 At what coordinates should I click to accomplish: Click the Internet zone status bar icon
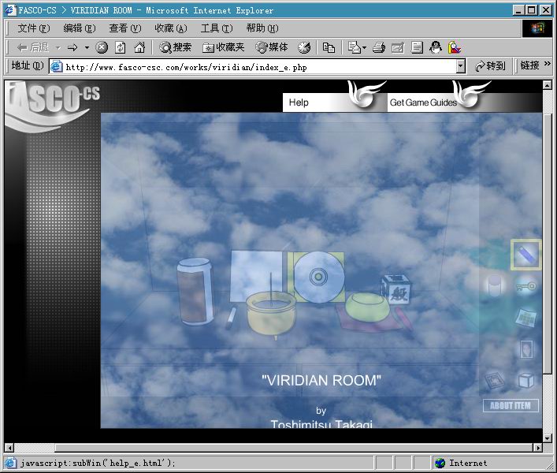(x=440, y=463)
